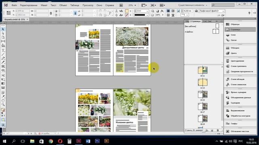Select the Direct Selection tool
The height and width of the screenshot is (145, 259).
3,33
